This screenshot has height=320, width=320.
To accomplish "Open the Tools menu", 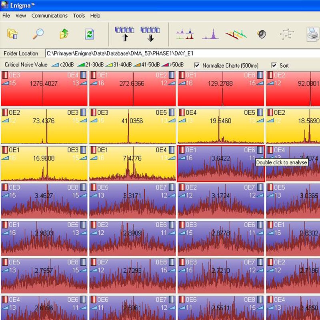I will point(79,16).
